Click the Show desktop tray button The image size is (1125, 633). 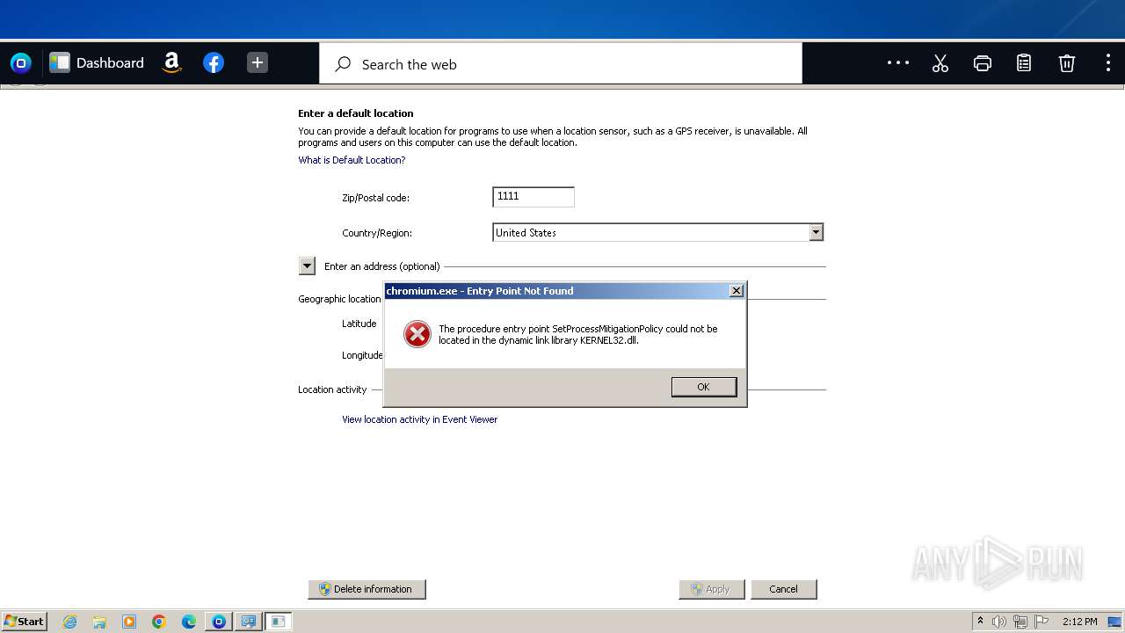[x=1114, y=622]
